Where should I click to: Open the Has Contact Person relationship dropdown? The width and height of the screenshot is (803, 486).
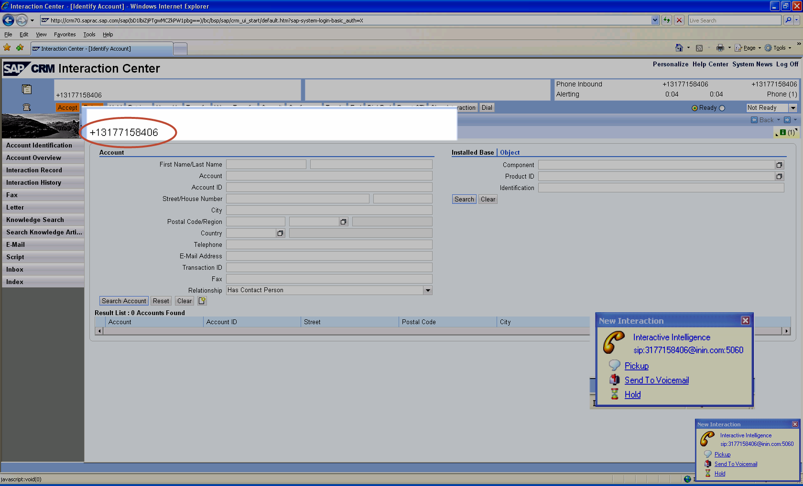pos(428,290)
